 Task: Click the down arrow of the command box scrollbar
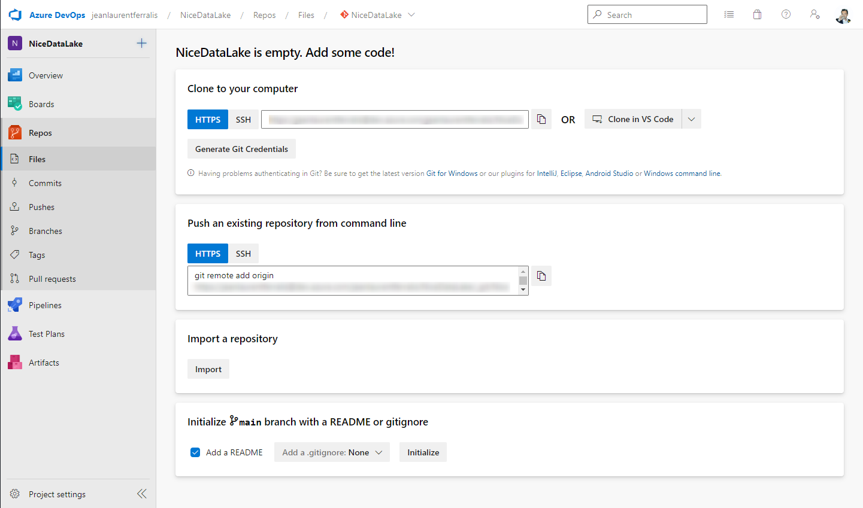click(x=523, y=290)
